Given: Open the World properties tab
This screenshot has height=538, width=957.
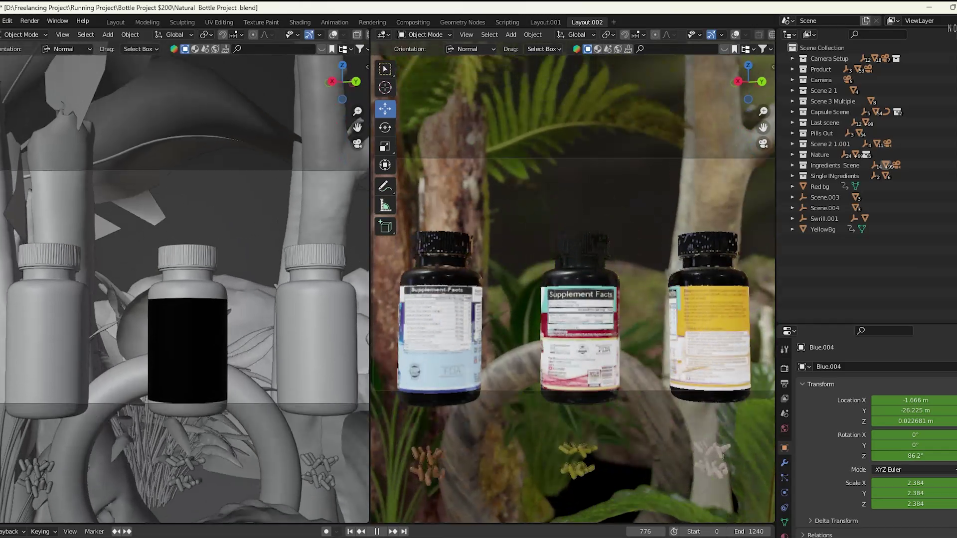Looking at the screenshot, I should point(784,428).
